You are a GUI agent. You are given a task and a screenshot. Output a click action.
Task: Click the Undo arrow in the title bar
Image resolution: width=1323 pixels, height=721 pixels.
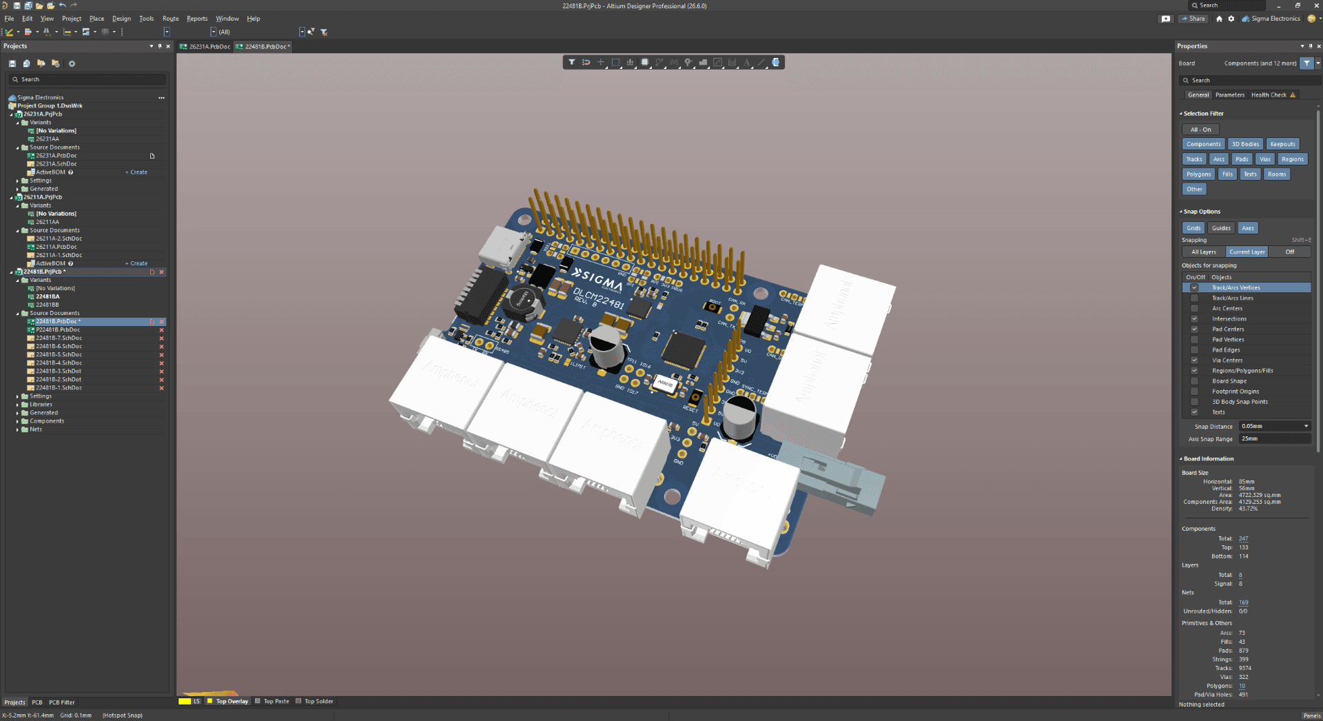(x=63, y=6)
